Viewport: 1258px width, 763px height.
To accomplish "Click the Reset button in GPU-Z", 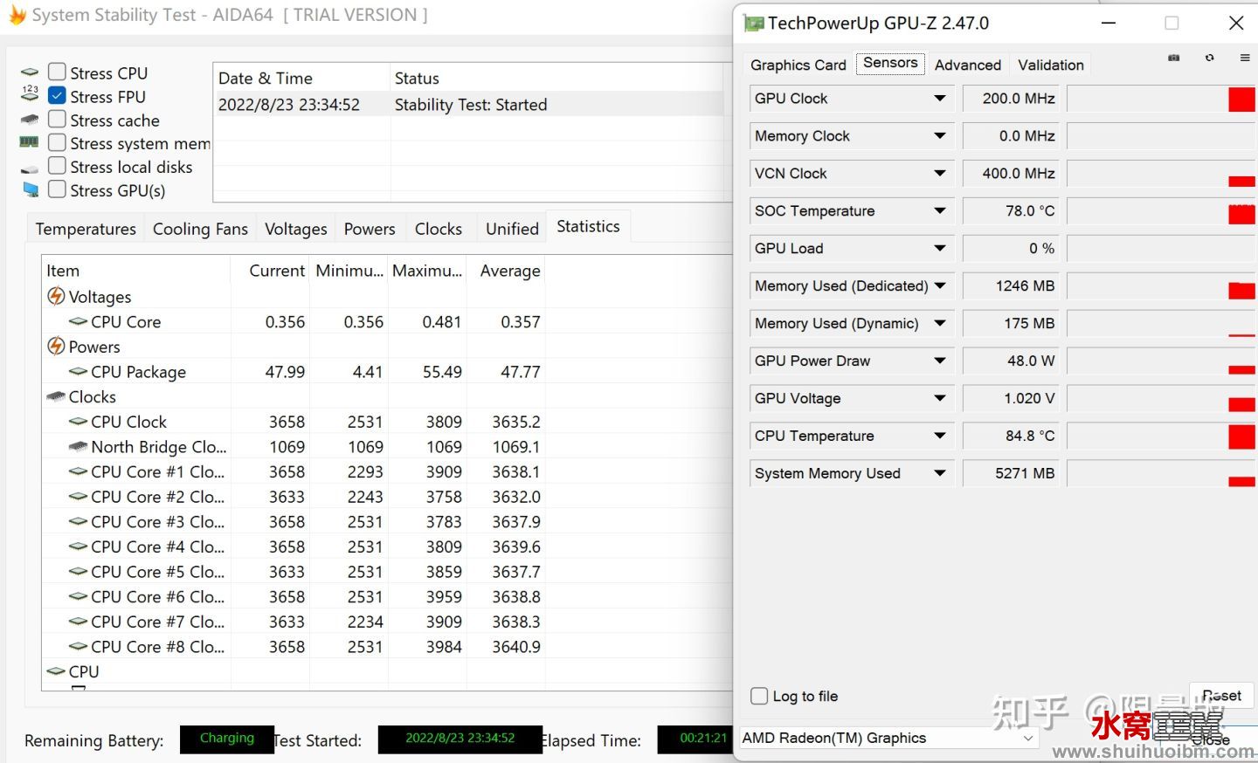I will (1221, 696).
